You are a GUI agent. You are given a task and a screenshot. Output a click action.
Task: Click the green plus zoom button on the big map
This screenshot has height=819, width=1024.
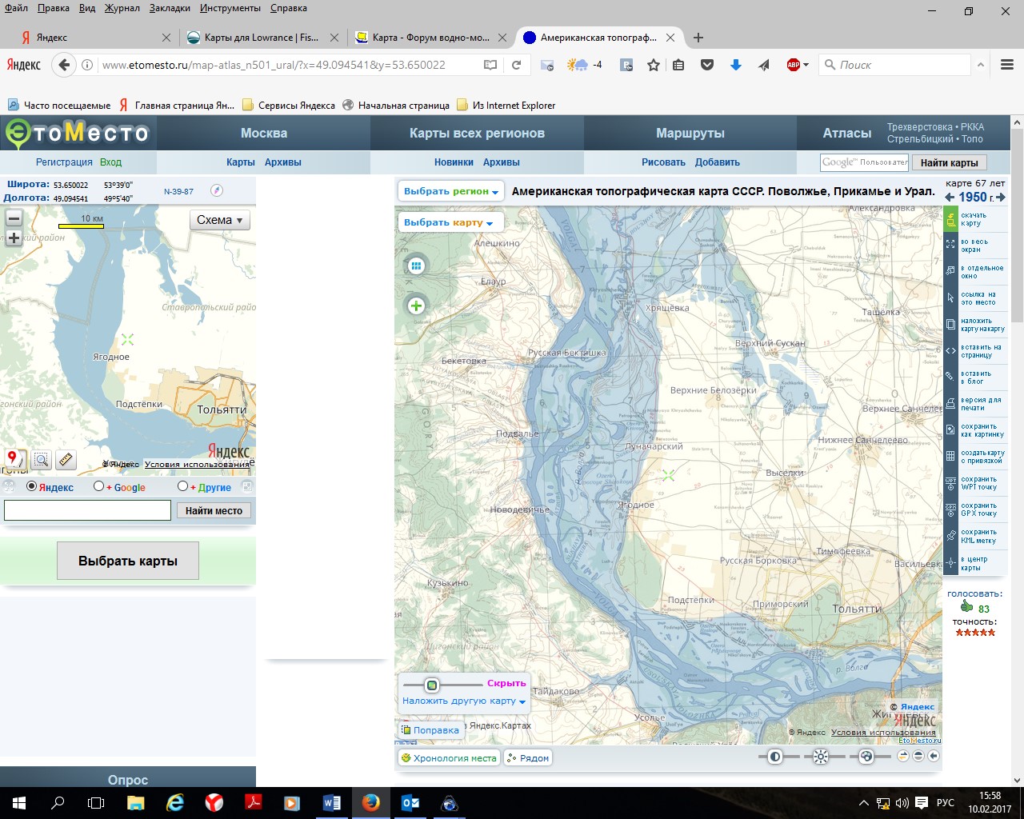[x=416, y=306]
